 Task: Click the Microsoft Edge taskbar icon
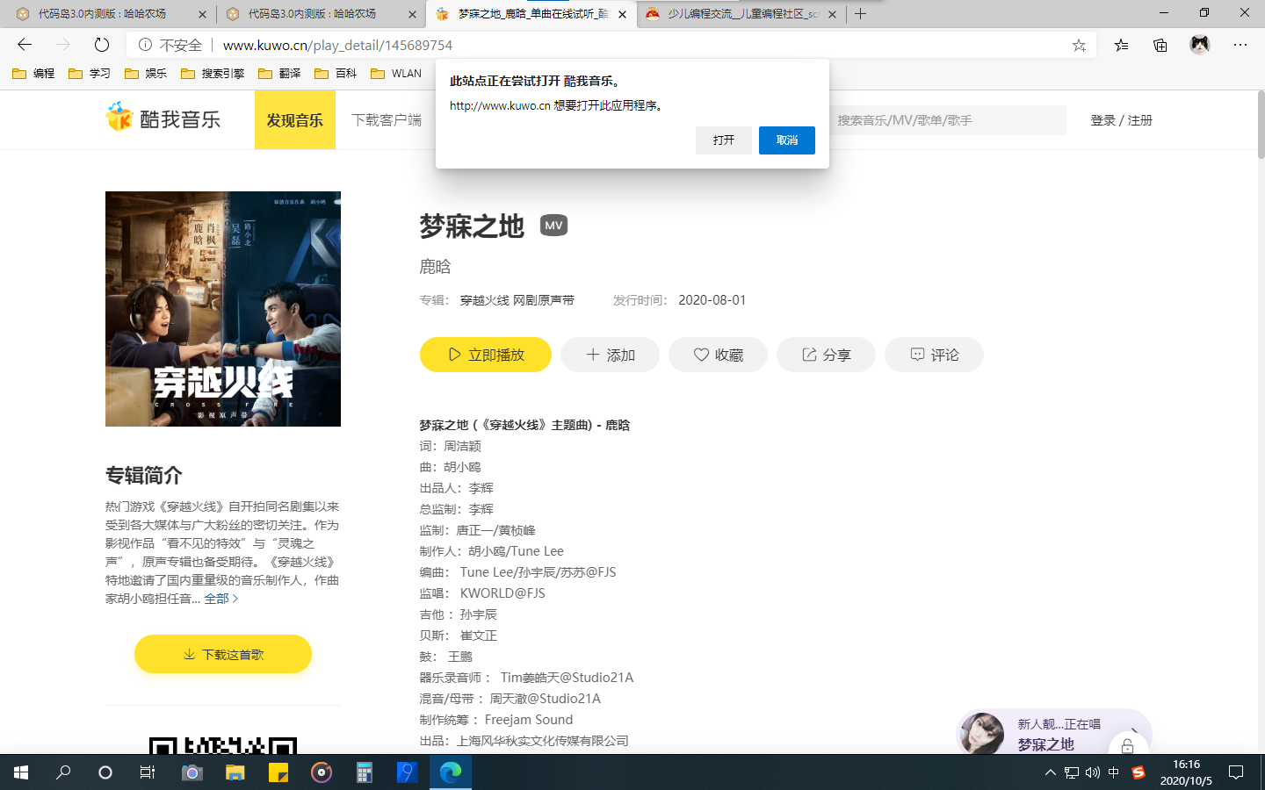pyautogui.click(x=451, y=772)
